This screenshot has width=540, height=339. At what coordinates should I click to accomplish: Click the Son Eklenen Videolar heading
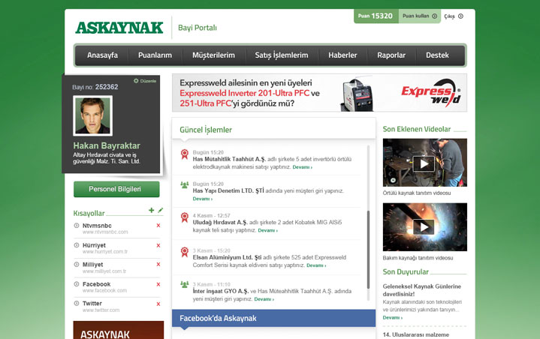pos(416,129)
